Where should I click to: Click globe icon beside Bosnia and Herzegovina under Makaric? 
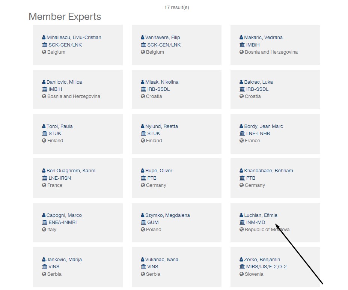click(242, 52)
